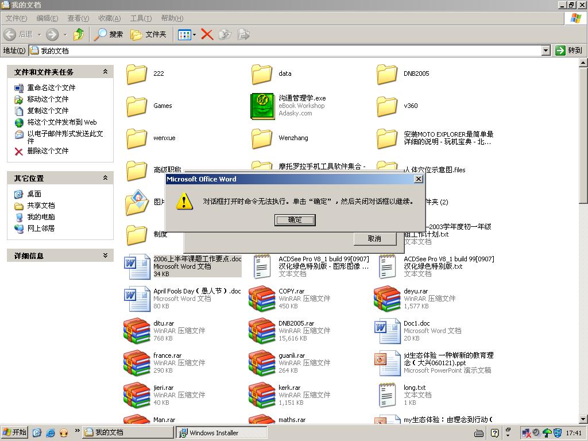Viewport: 588px width, 441px height.
Task: Open the File (文件) menu
Action: pos(16,18)
